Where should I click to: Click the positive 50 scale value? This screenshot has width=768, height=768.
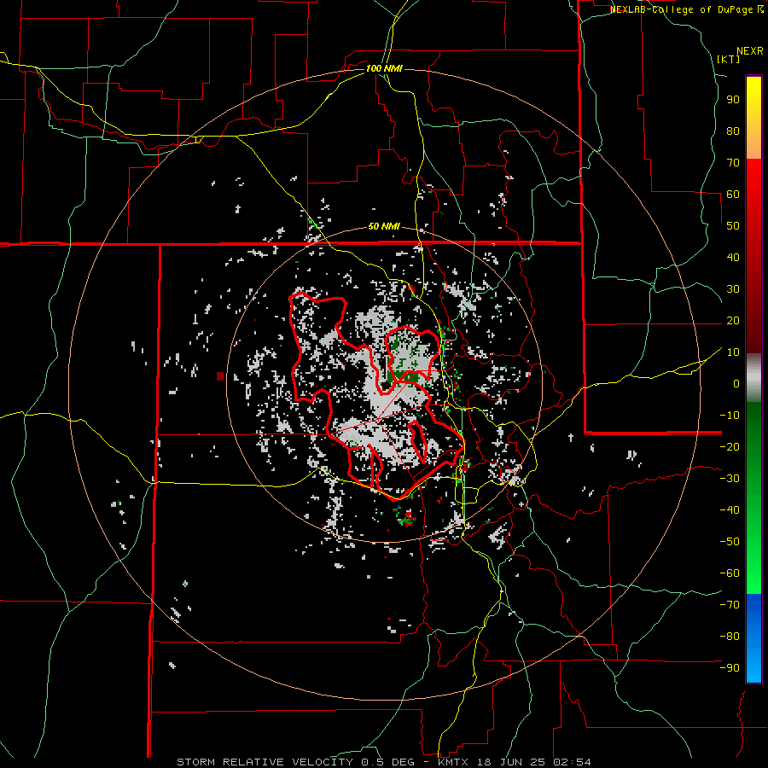coord(733,226)
